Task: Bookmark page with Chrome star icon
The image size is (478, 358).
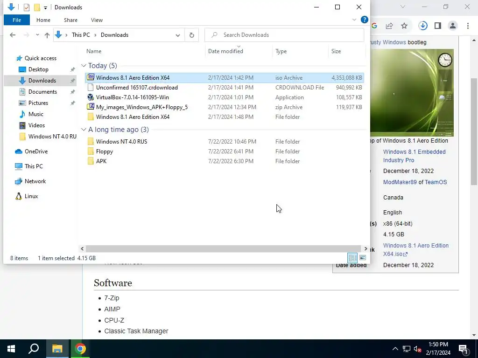Action: [x=404, y=26]
